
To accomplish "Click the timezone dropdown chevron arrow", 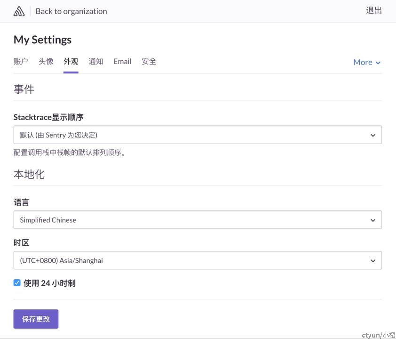I will click(373, 261).
